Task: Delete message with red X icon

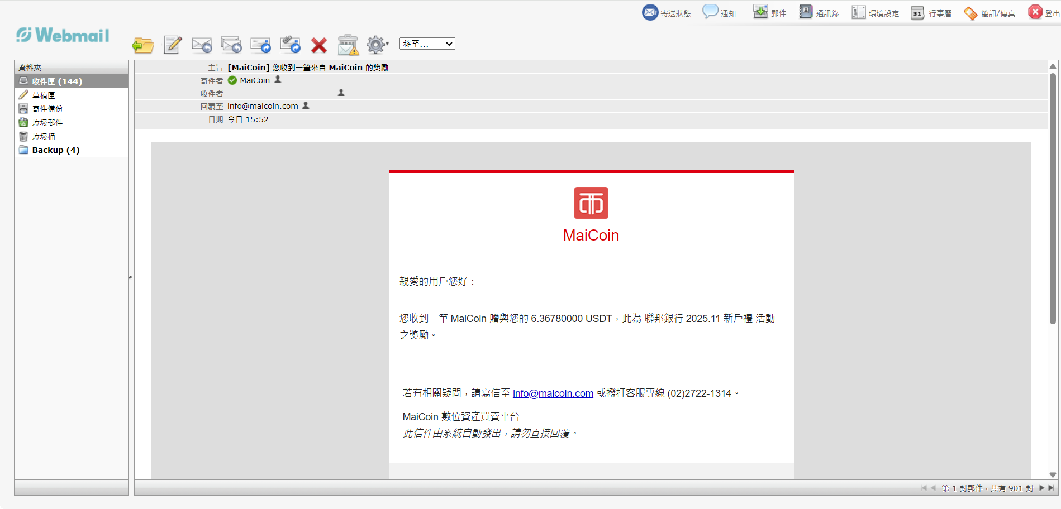Action: click(x=319, y=45)
